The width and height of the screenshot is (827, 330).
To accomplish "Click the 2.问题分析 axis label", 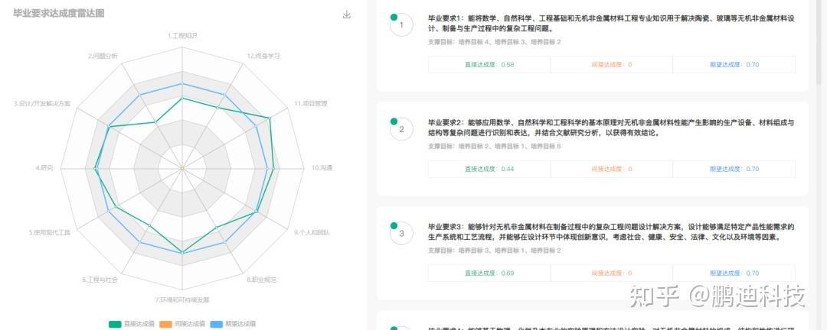I will click(103, 55).
